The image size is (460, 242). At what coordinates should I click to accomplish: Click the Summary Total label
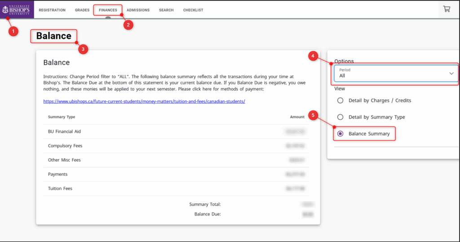coord(205,204)
